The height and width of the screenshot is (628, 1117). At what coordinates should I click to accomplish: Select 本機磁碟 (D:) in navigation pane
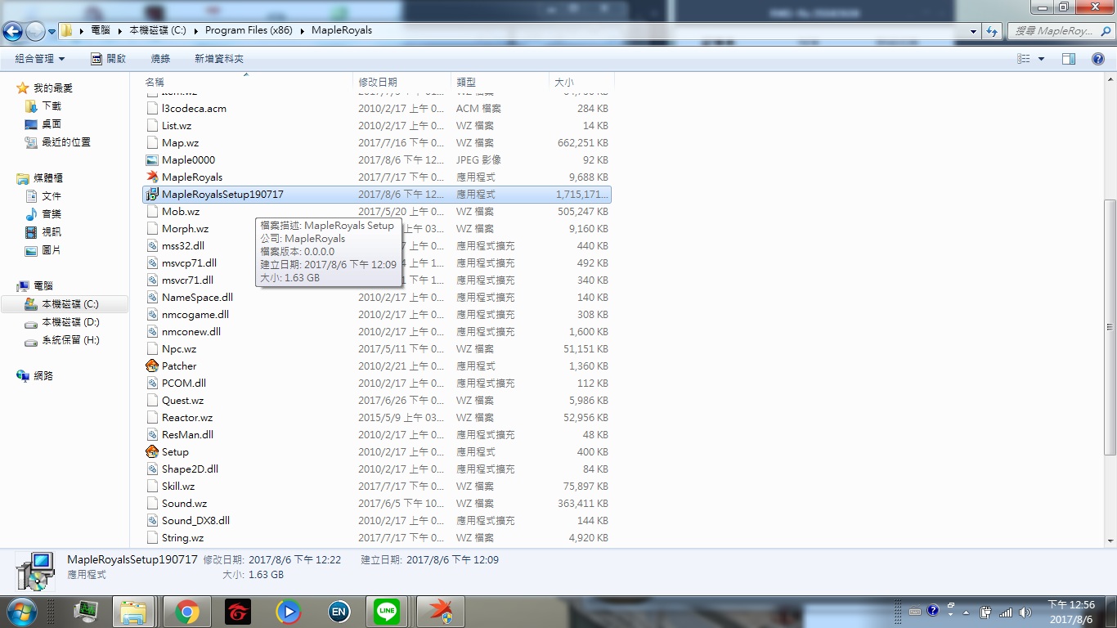[x=70, y=322]
